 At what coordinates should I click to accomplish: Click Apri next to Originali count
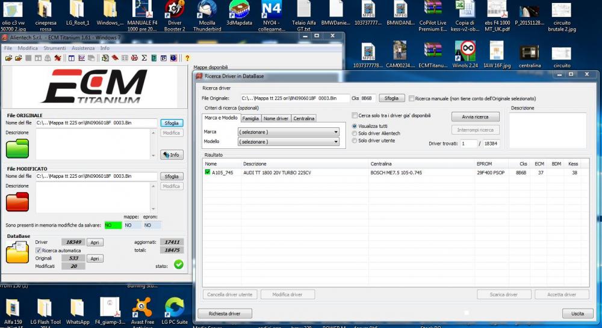tap(95, 259)
